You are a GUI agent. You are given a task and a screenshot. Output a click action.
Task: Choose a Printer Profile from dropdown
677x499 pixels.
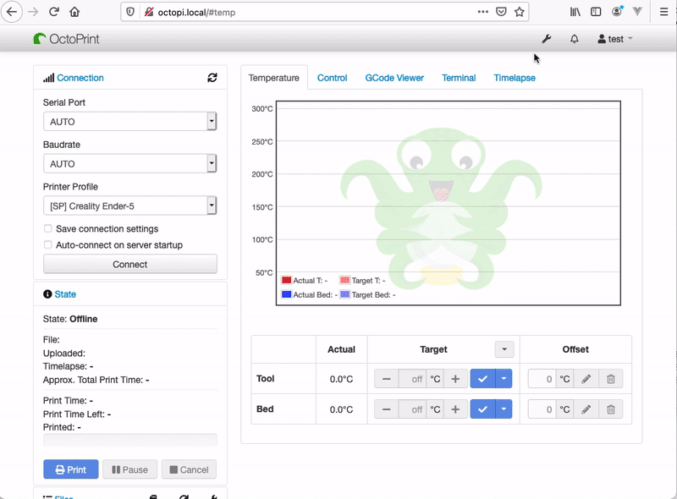click(x=129, y=206)
